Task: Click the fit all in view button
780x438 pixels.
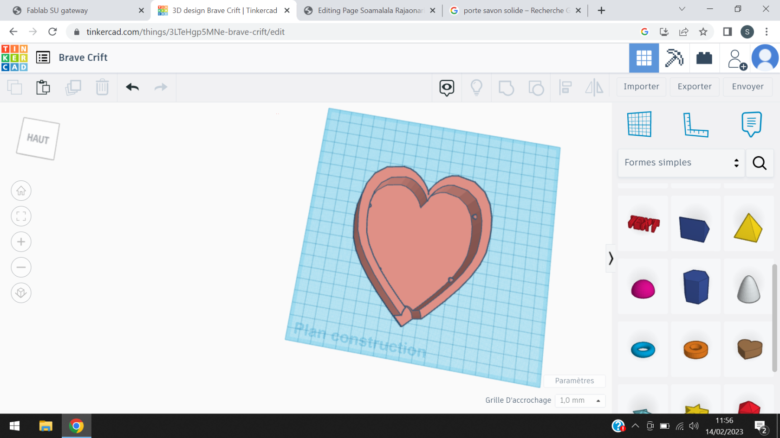Action: 21,216
